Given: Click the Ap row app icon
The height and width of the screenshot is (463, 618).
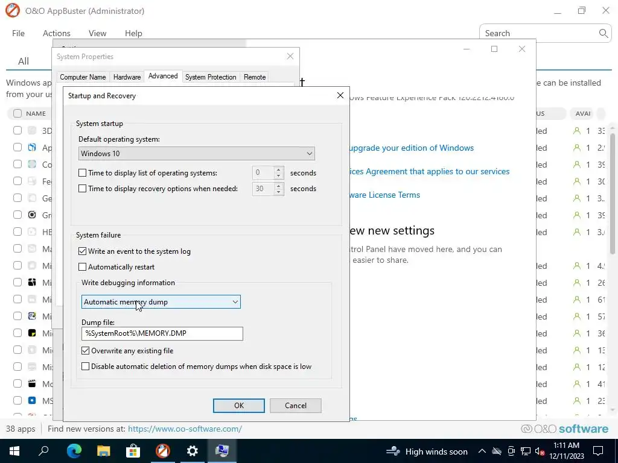Looking at the screenshot, I should tap(33, 147).
